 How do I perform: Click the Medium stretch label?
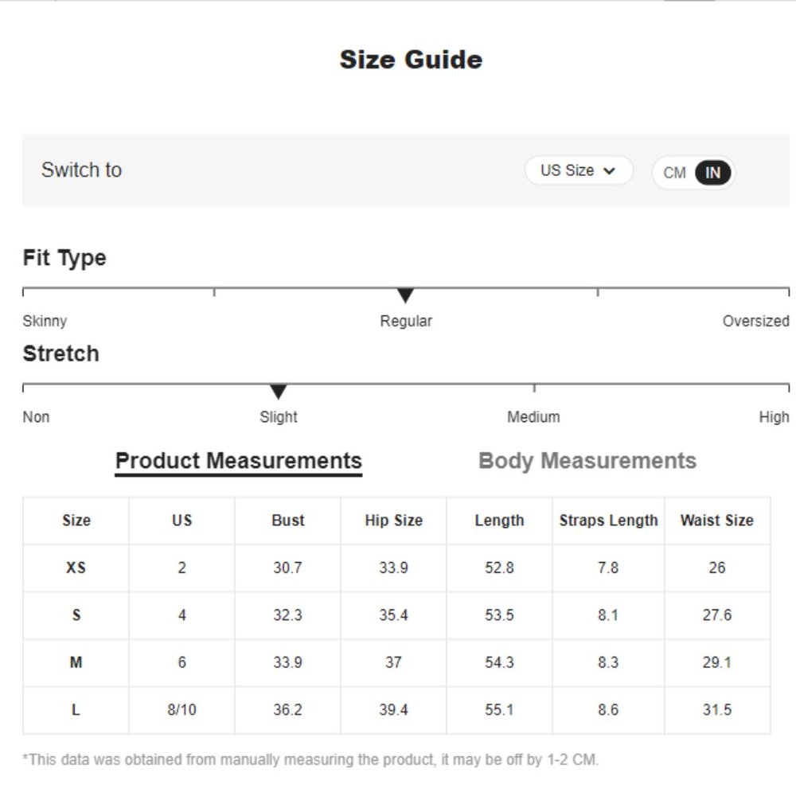click(533, 417)
